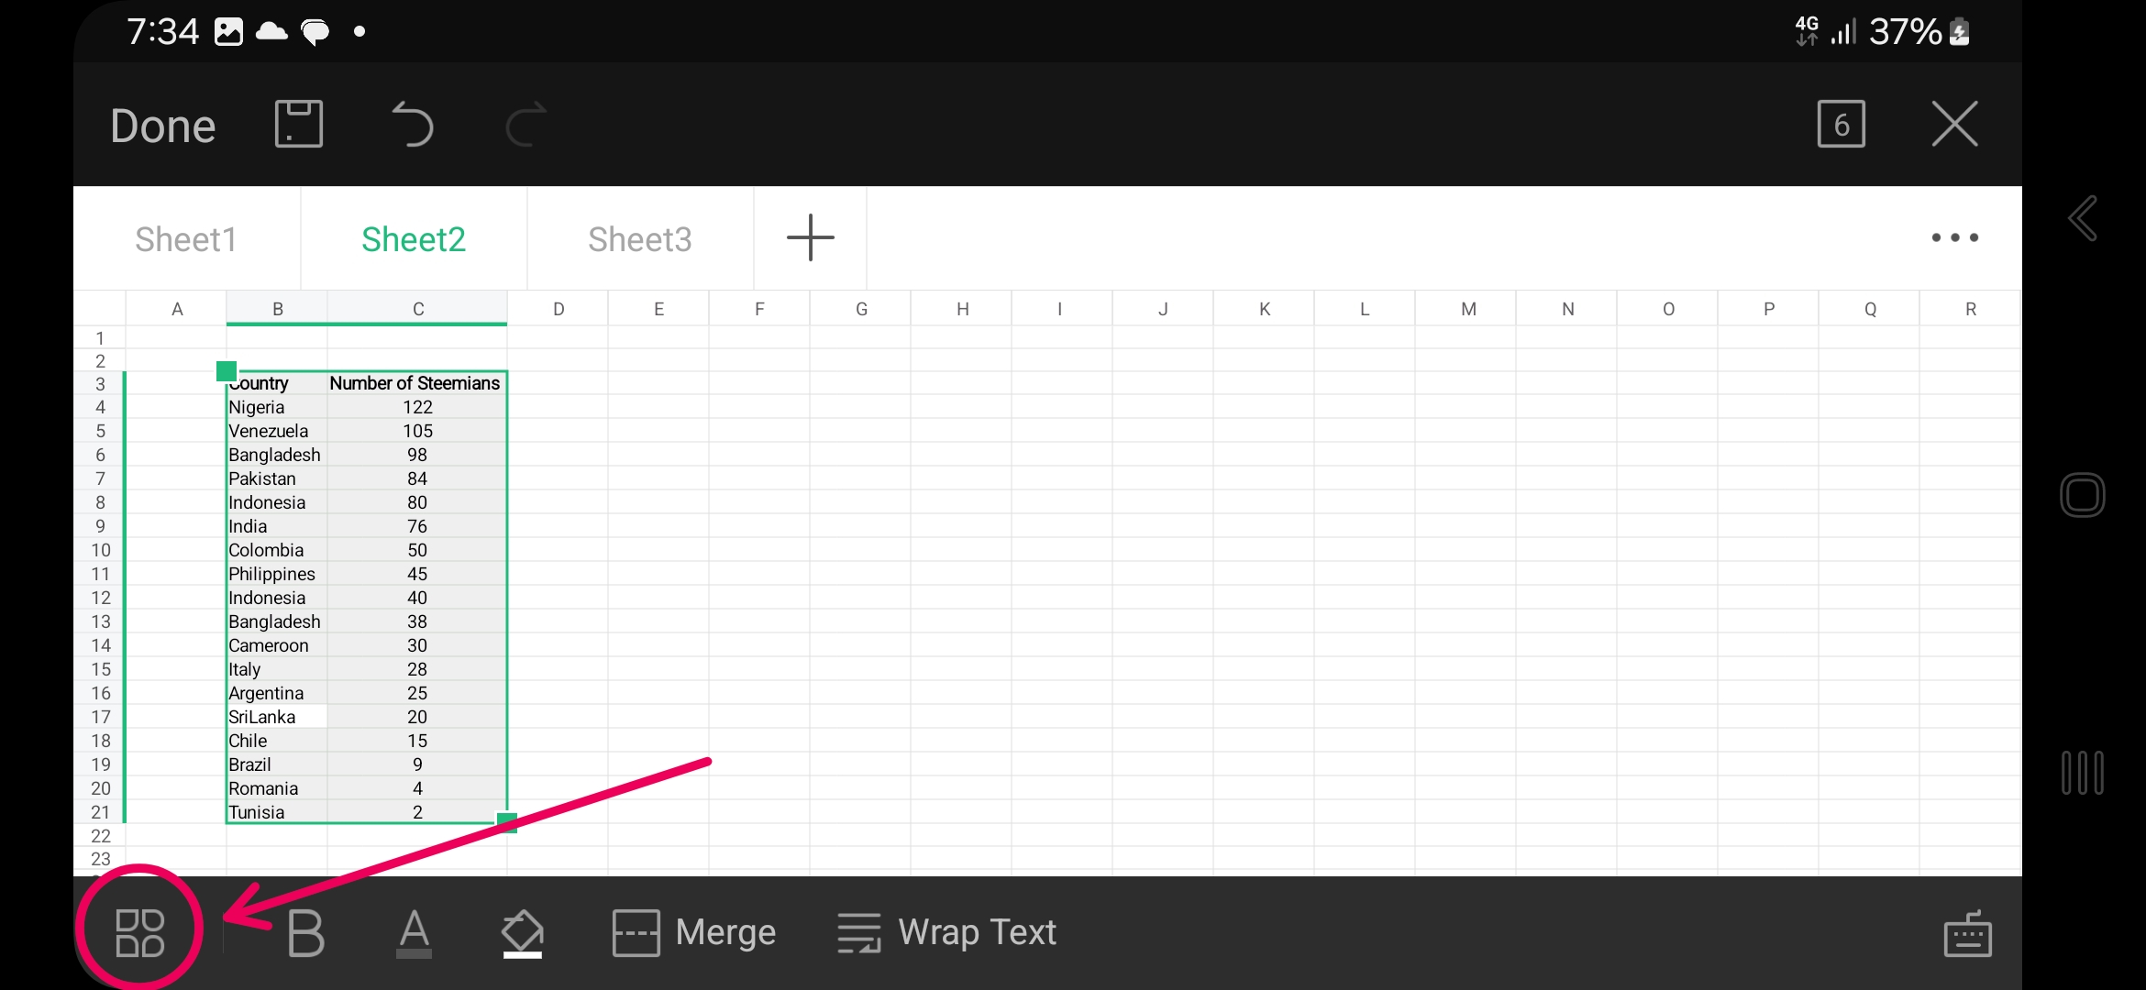The width and height of the screenshot is (2146, 990).
Task: Tap Android back navigation chevron
Action: pyautogui.click(x=2083, y=218)
